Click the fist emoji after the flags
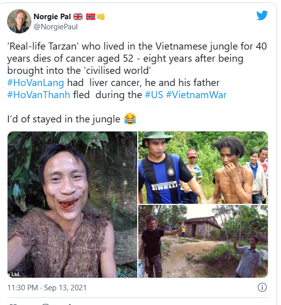The height and width of the screenshot is (305, 281). click(x=101, y=17)
